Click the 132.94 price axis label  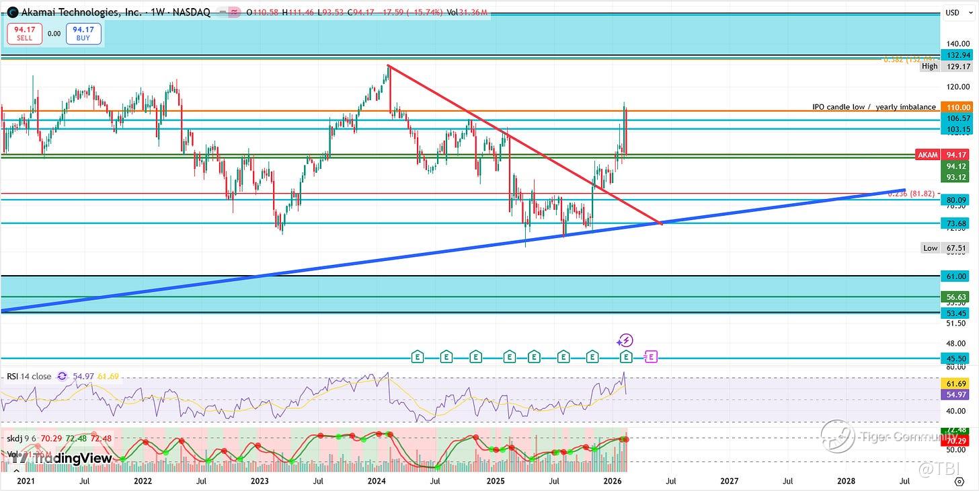tap(957, 54)
